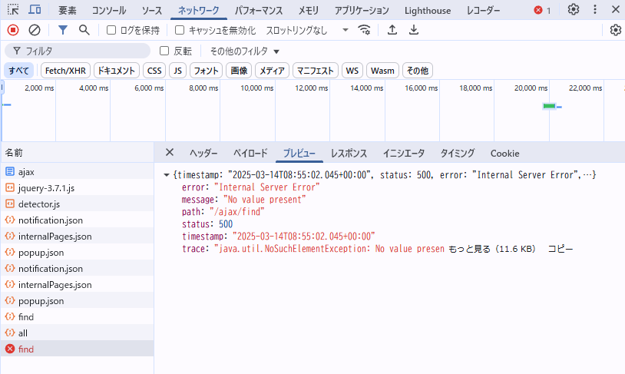The height and width of the screenshot is (374, 625).
Task: Click the export HAR download icon
Action: point(414,30)
